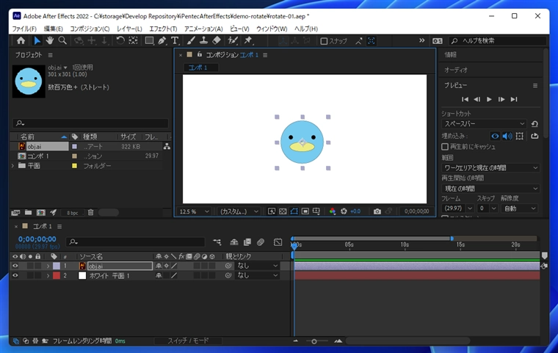
Task: Open the 125% magnification dropdown
Action: tap(194, 211)
